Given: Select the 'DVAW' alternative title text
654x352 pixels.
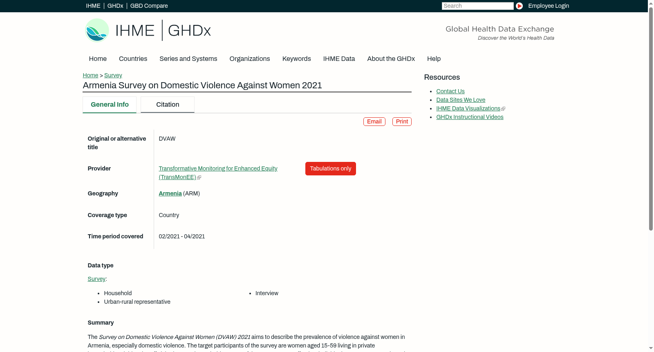Looking at the screenshot, I should [x=167, y=139].
